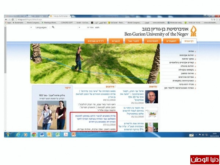The width and height of the screenshot is (220, 165).
Task: Open the מחקר ופיתוח sidebar link
Action: [x=187, y=58]
